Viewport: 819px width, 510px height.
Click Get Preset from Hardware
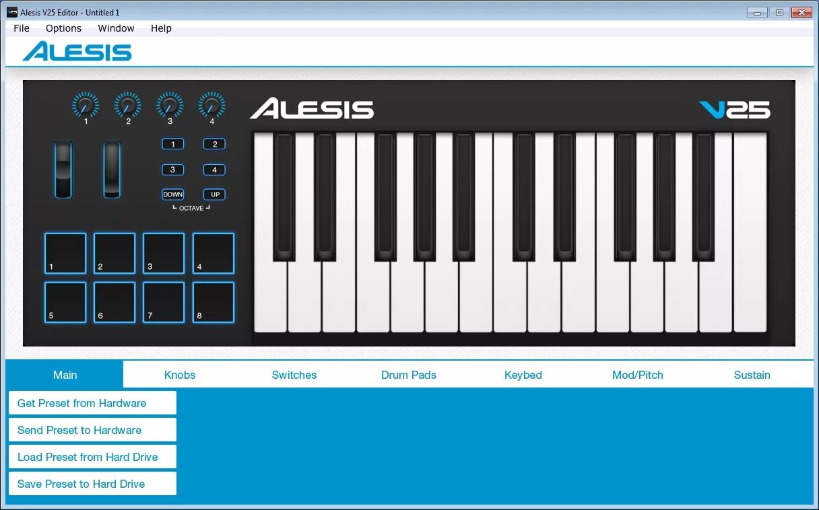(x=92, y=403)
